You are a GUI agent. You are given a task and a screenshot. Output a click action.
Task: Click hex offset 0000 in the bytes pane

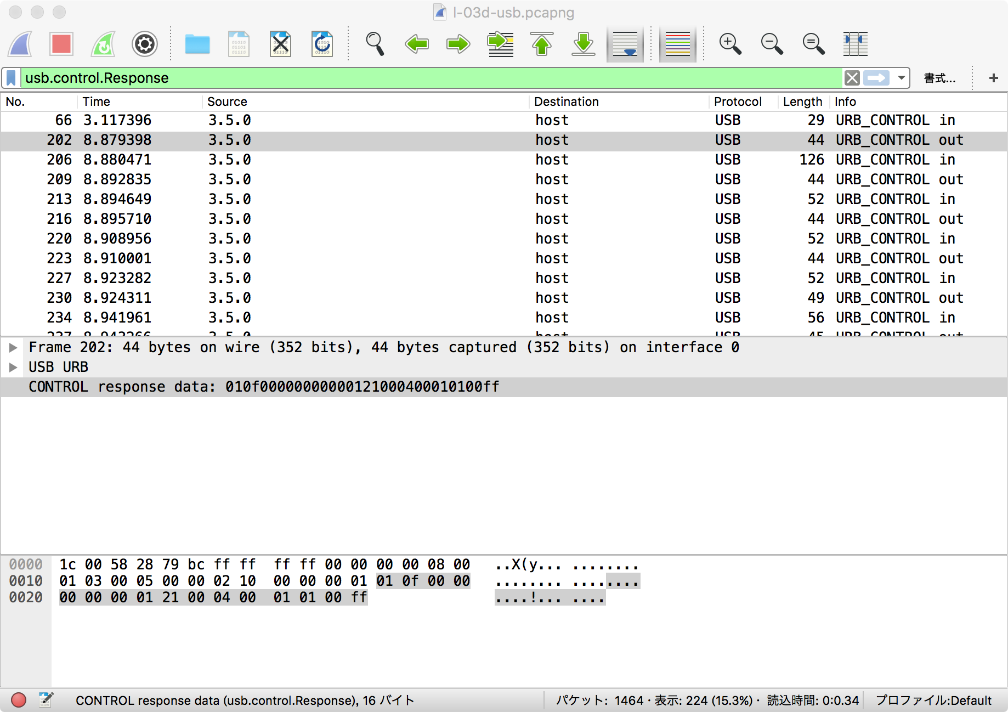tap(26, 564)
